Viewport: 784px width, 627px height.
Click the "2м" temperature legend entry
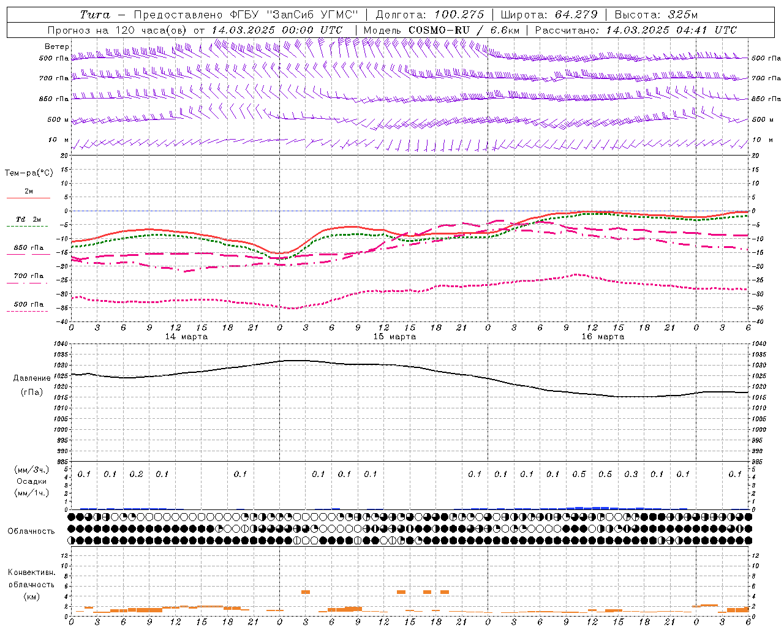(x=29, y=192)
